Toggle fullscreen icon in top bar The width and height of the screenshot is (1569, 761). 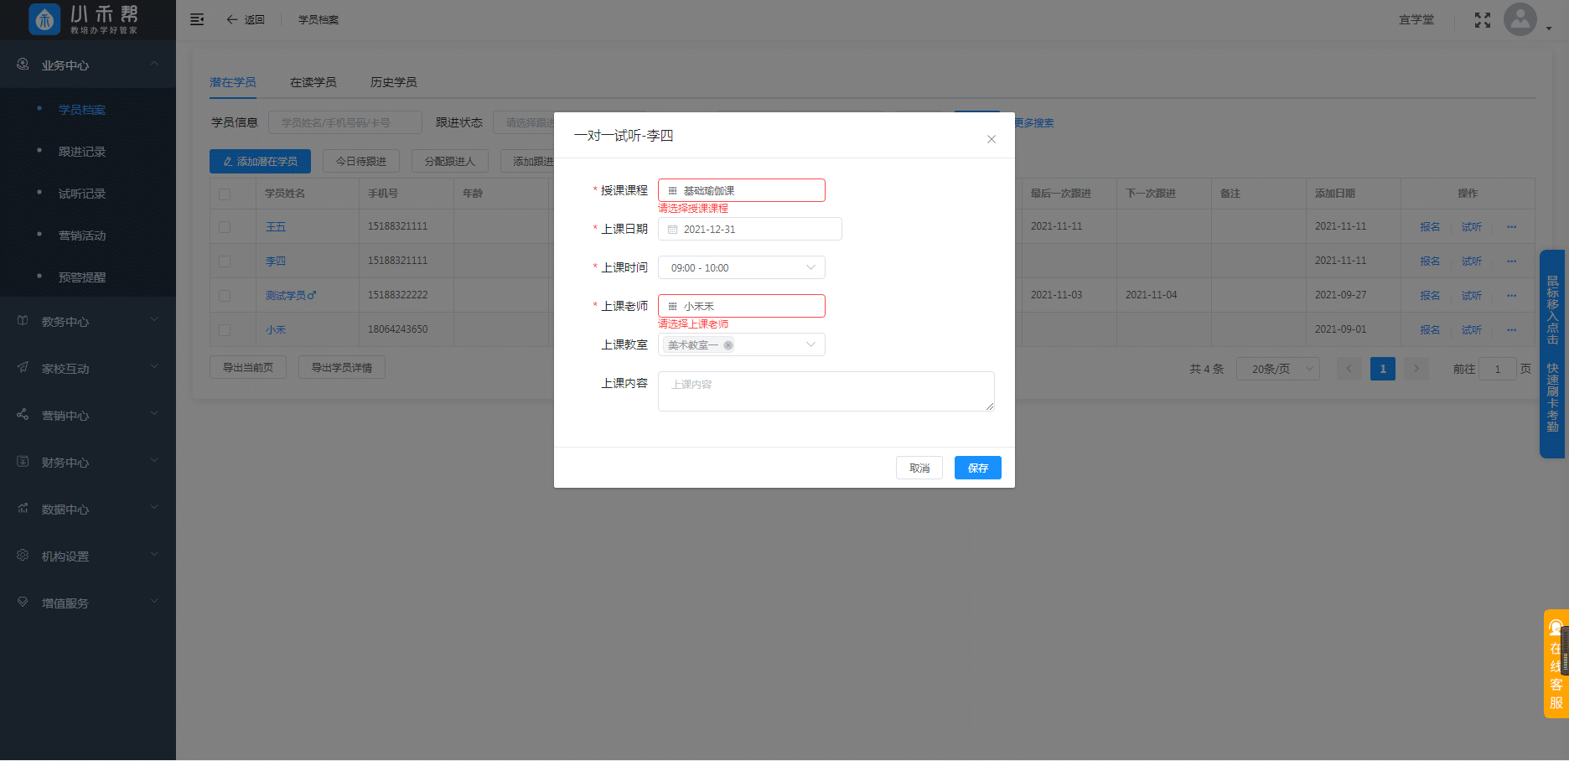[1483, 20]
